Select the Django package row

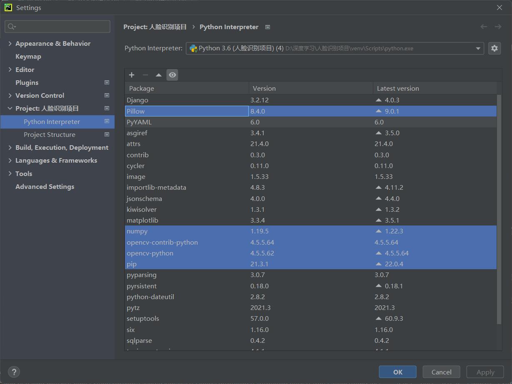point(311,100)
